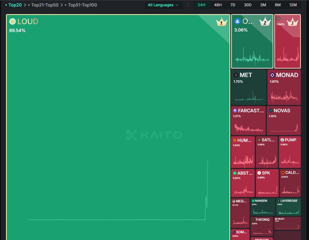
Task: Click the PUMP token logo
Action: (x=282, y=140)
